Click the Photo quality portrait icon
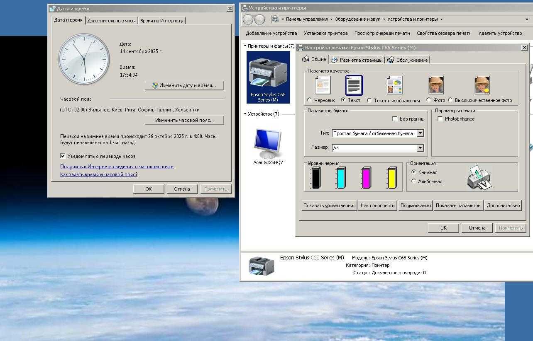Image resolution: width=533 pixels, height=341 pixels. click(x=436, y=85)
